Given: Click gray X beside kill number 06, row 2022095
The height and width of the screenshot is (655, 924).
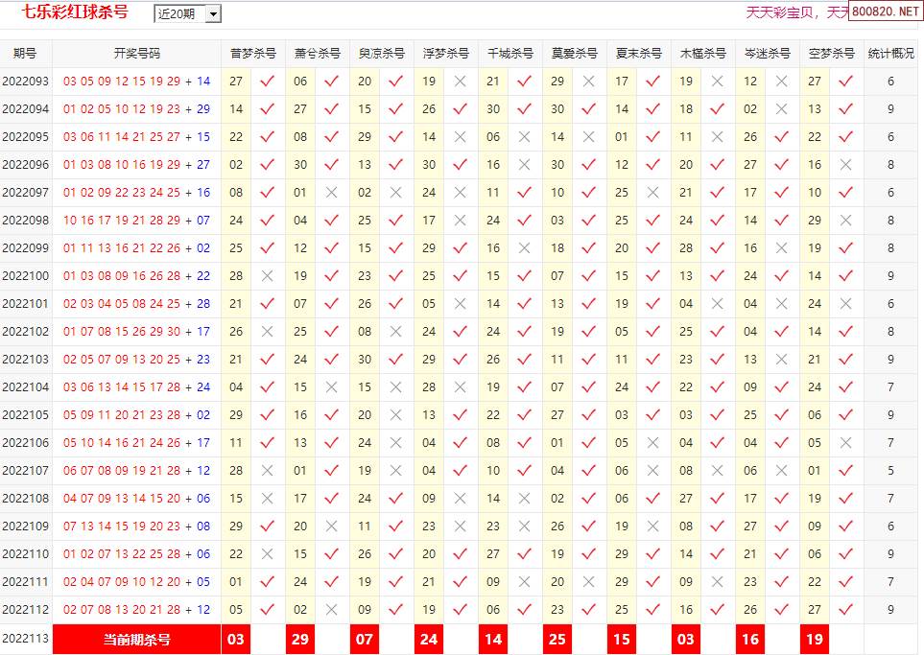Looking at the screenshot, I should point(524,136).
